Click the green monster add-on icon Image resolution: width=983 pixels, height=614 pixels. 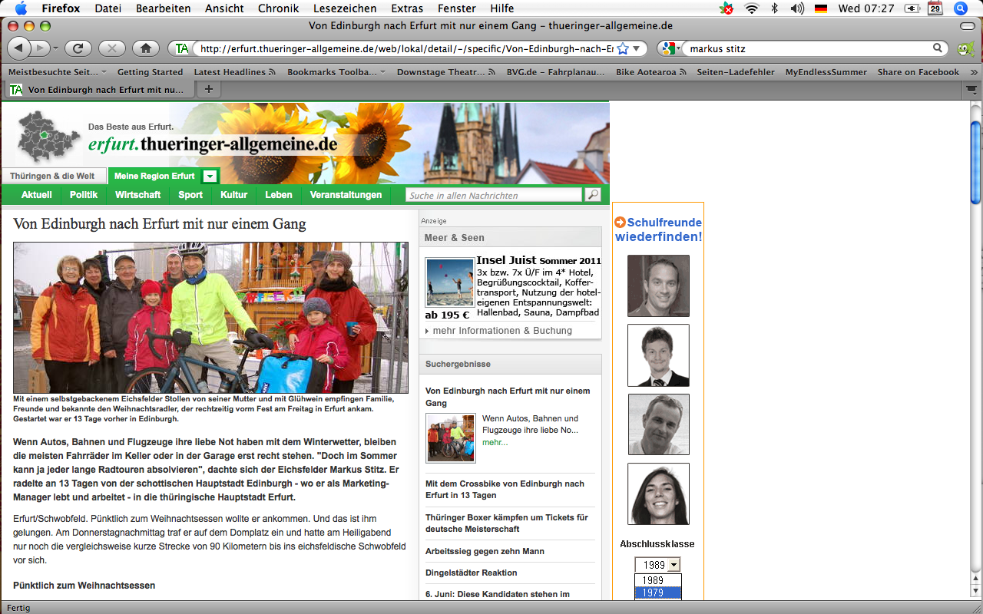(x=965, y=49)
